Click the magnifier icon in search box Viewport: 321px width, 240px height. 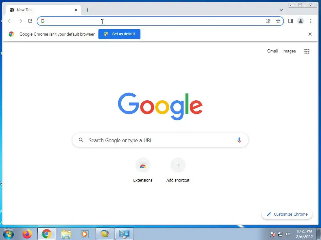coord(81,140)
